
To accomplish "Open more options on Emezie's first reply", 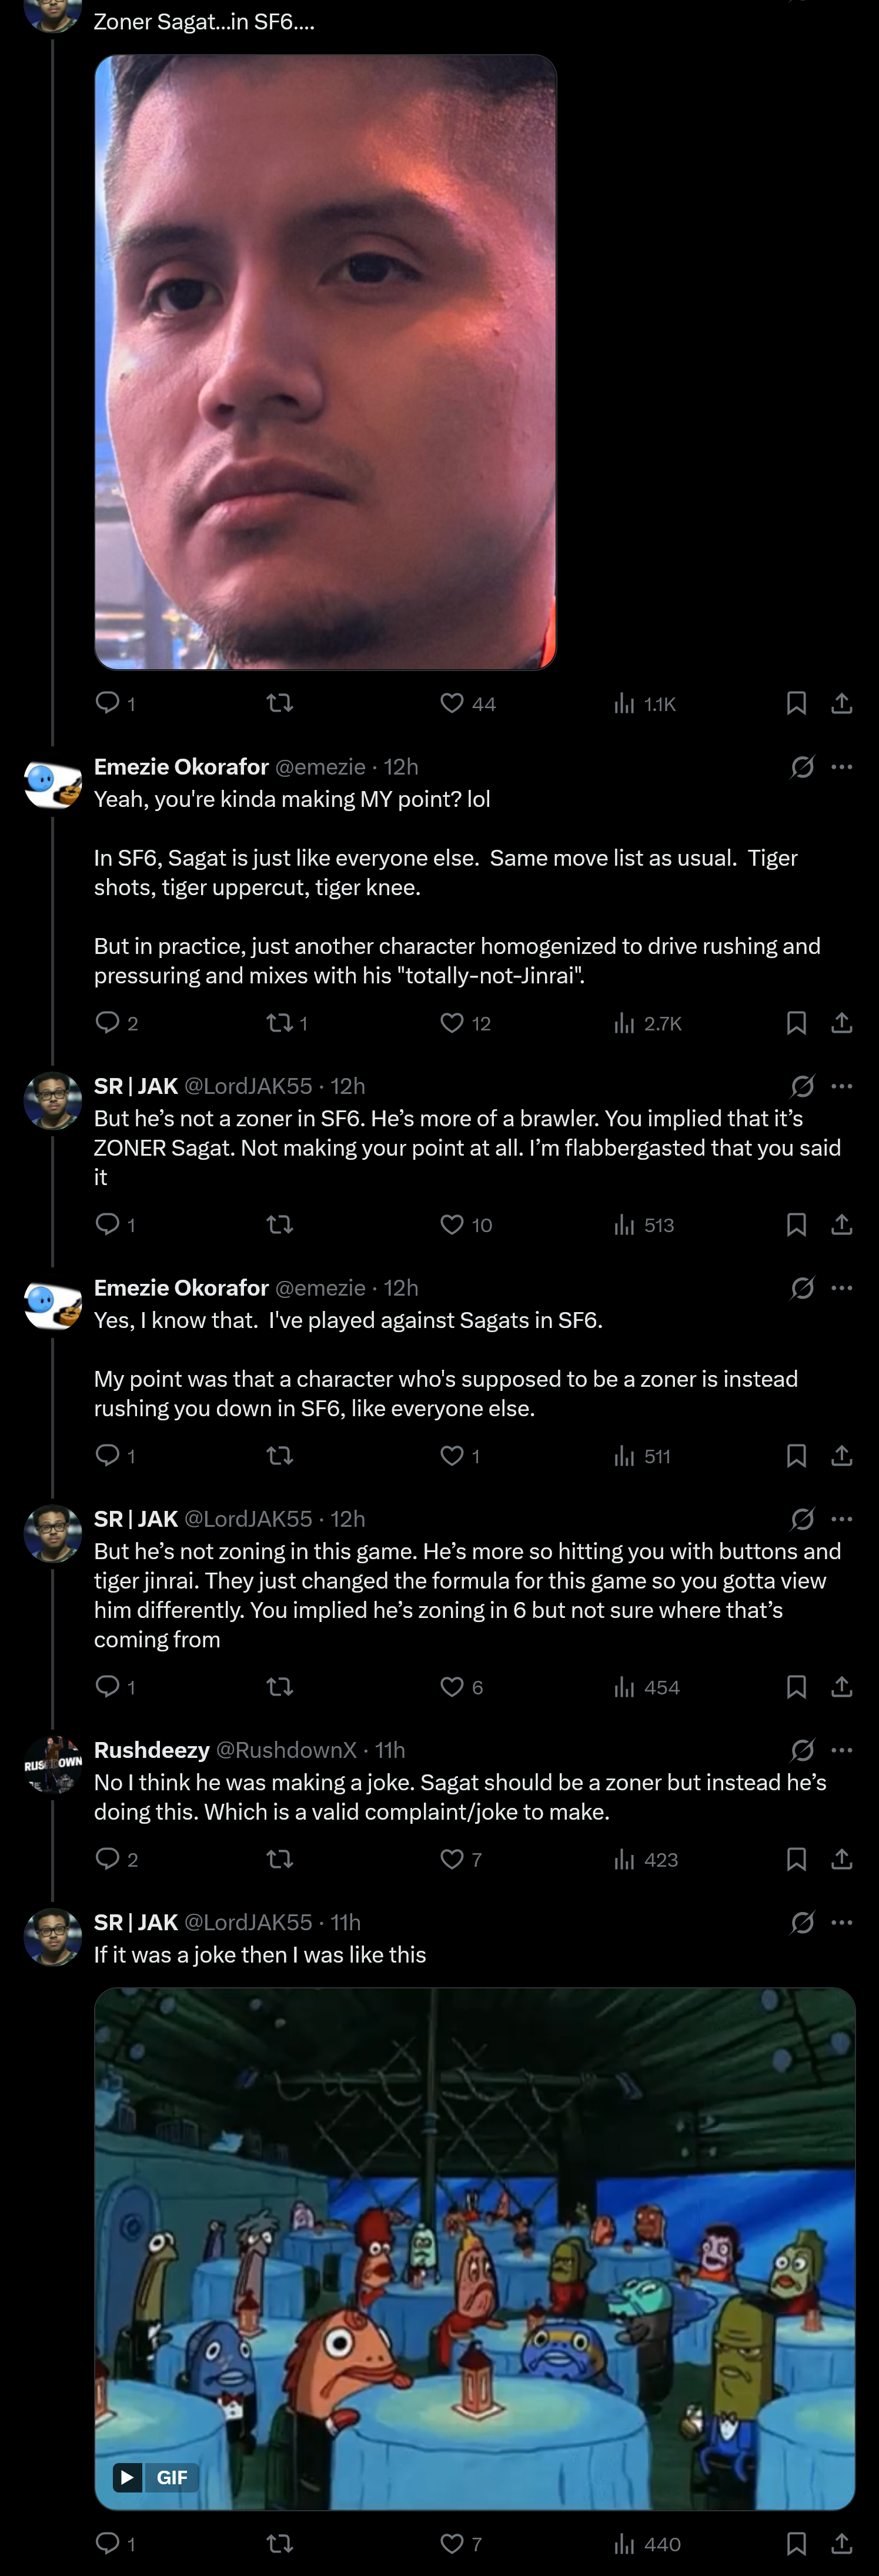I will pos(842,767).
